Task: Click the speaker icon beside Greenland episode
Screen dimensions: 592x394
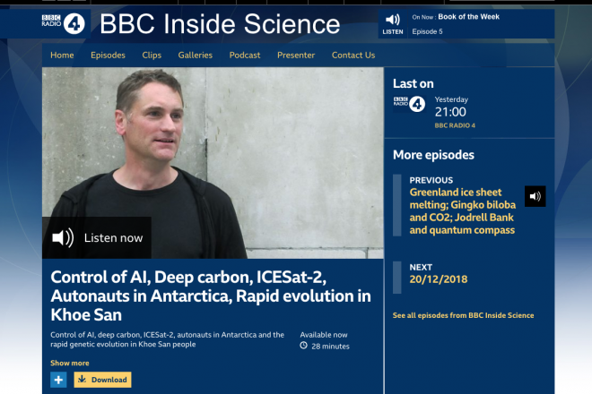Action: point(535,196)
